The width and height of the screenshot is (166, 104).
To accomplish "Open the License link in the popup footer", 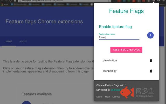I will [x=116, y=97].
